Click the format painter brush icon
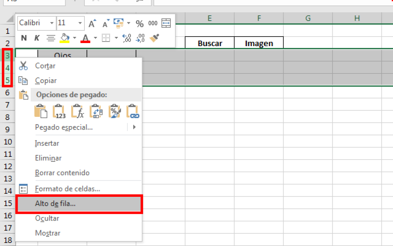Screen dimensions: 393x246 tap(154, 38)
